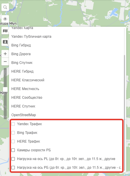Screen dimensions: 130x176
Task: Zoom in with the plus icon
Action: pyautogui.click(x=5, y=54)
